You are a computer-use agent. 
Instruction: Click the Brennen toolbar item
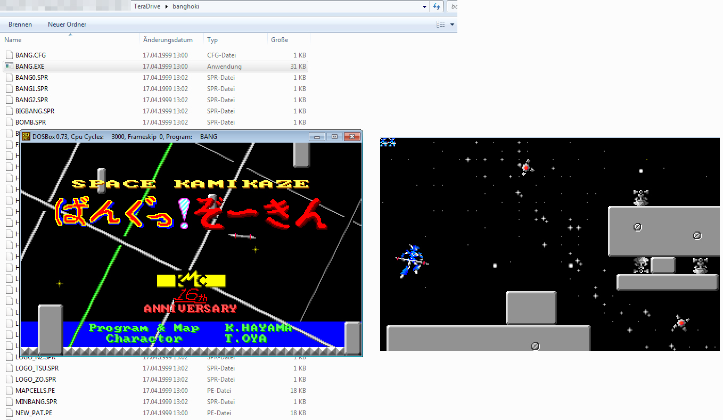[x=20, y=24]
